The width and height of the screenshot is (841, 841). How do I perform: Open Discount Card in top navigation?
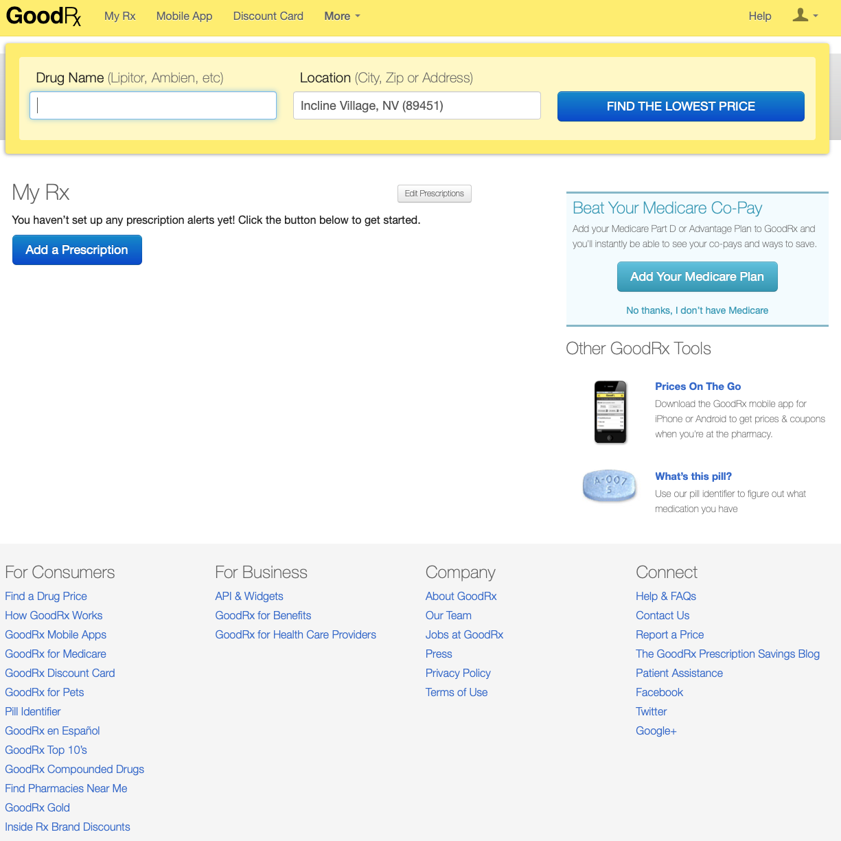click(268, 16)
